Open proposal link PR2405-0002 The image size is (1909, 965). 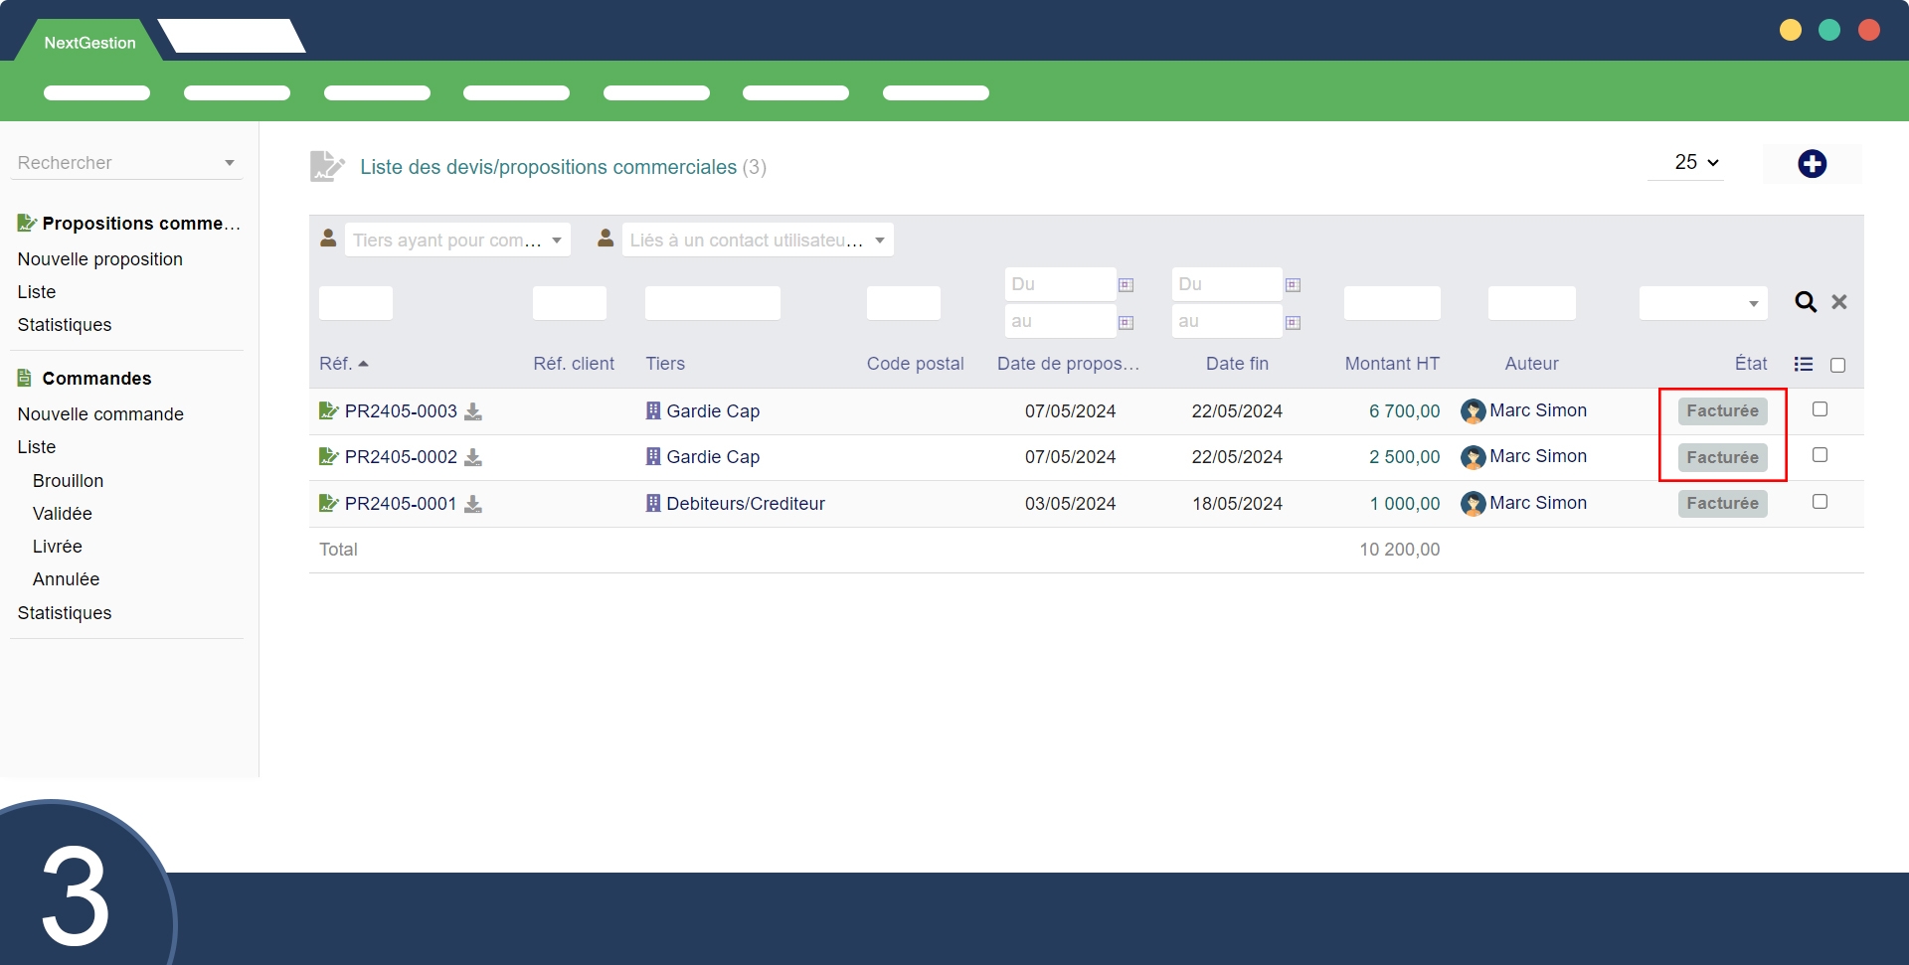pyautogui.click(x=401, y=457)
